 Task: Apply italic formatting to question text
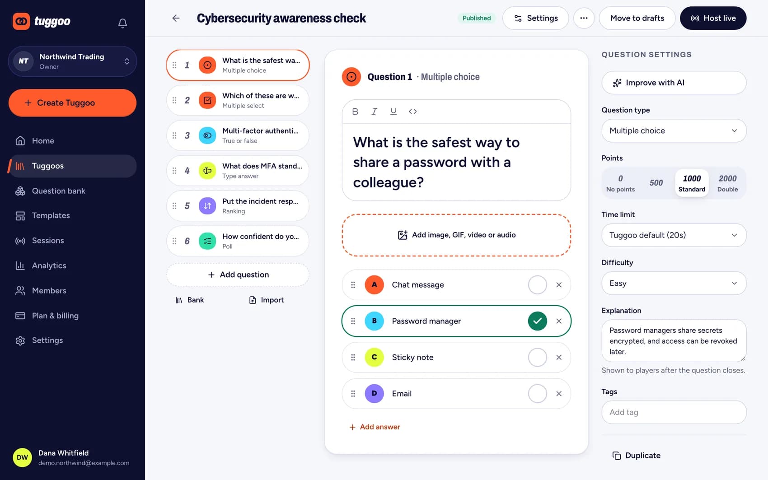point(374,112)
